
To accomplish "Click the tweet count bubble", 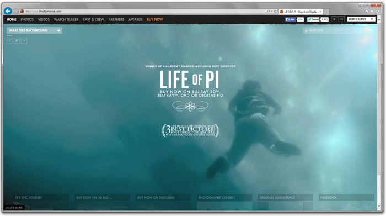I will [x=324, y=19].
